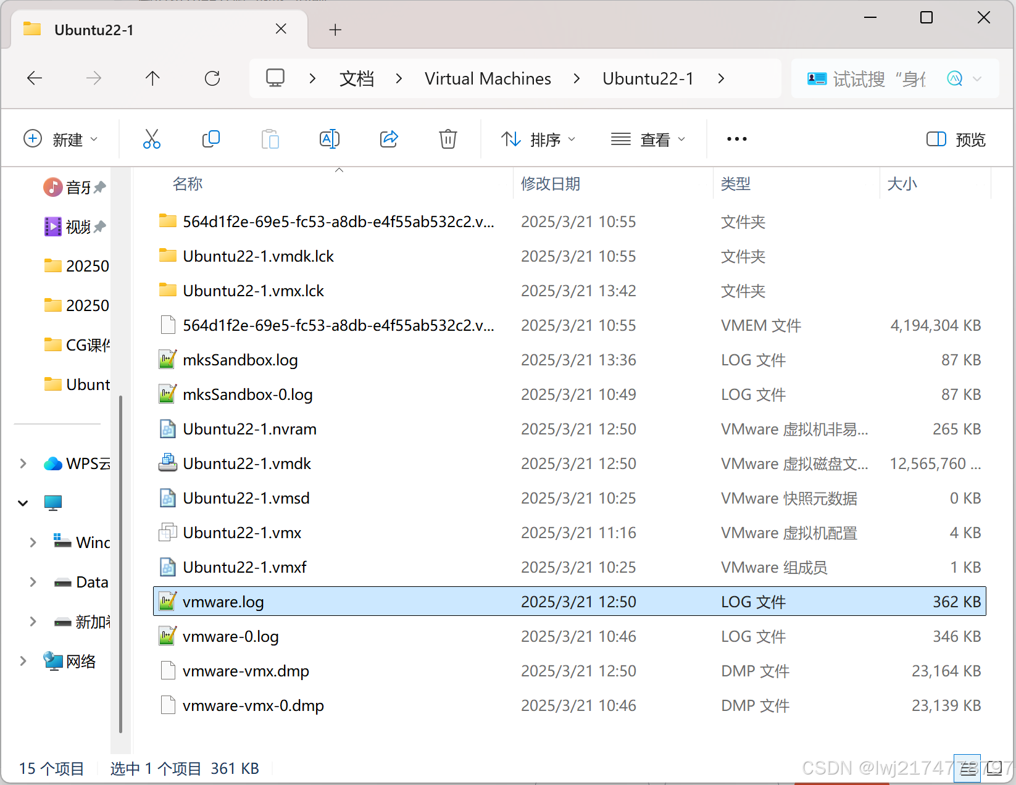Click the WPS cloud icon in sidebar
This screenshot has height=785, width=1016.
53,463
